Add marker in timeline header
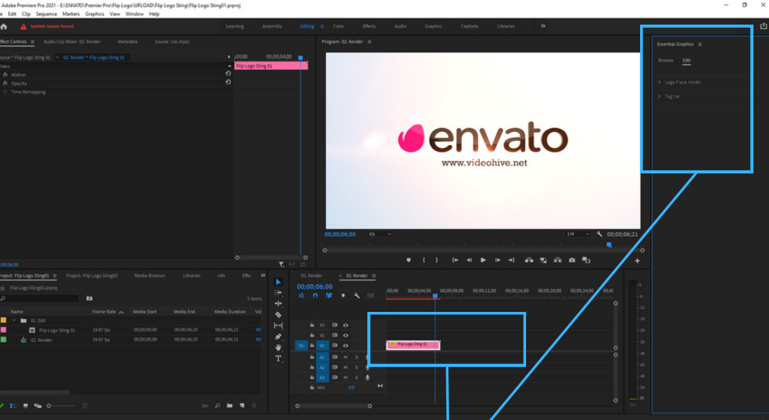The height and width of the screenshot is (420, 769). pyautogui.click(x=343, y=296)
